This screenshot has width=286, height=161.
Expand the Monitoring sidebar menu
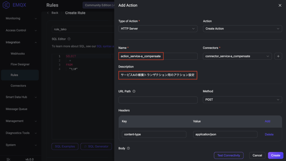[21, 18]
